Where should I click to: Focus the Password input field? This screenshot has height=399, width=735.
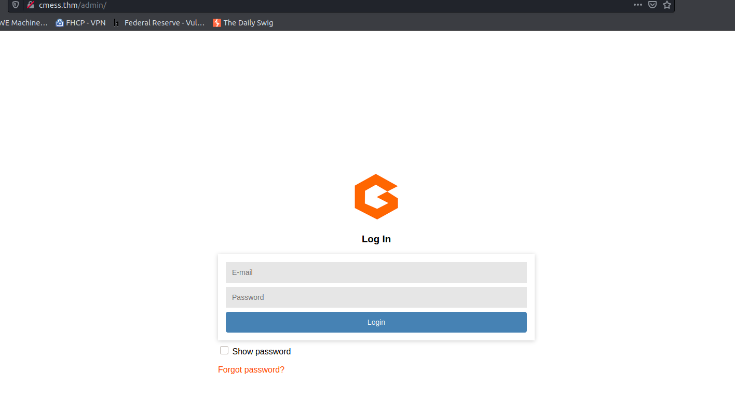(376, 297)
